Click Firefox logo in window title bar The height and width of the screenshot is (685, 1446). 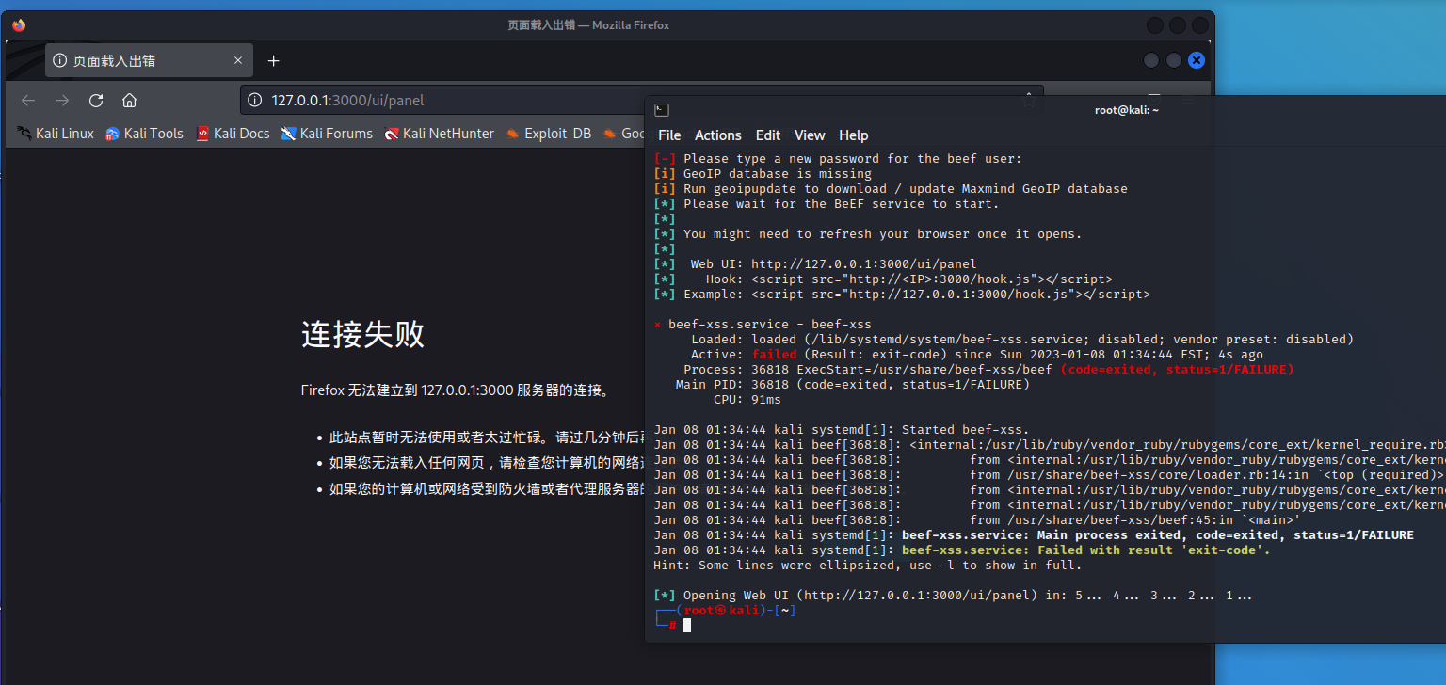(x=19, y=25)
